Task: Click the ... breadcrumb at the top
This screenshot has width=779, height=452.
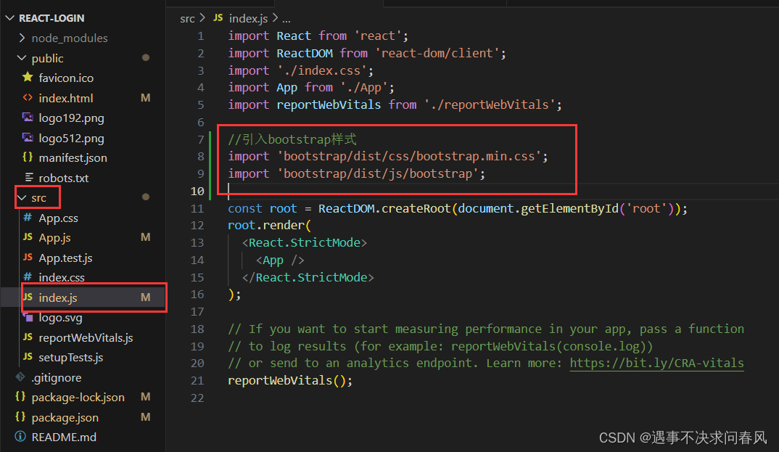Action: 288,18
